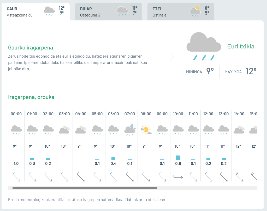Click the forecast description starting 'Zerua hodeitsu'

point(78,63)
